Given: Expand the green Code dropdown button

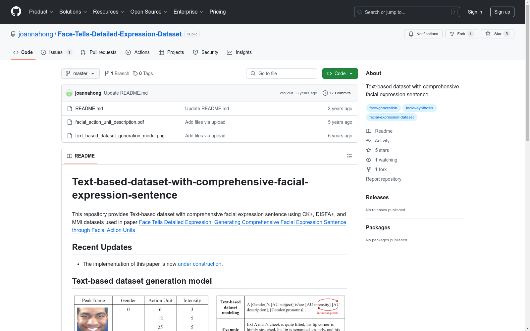Looking at the screenshot, I should coord(340,73).
